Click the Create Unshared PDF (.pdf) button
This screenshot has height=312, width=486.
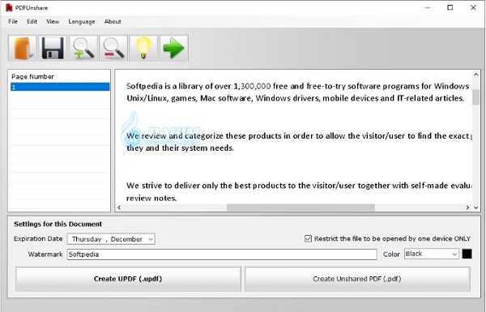(x=357, y=279)
